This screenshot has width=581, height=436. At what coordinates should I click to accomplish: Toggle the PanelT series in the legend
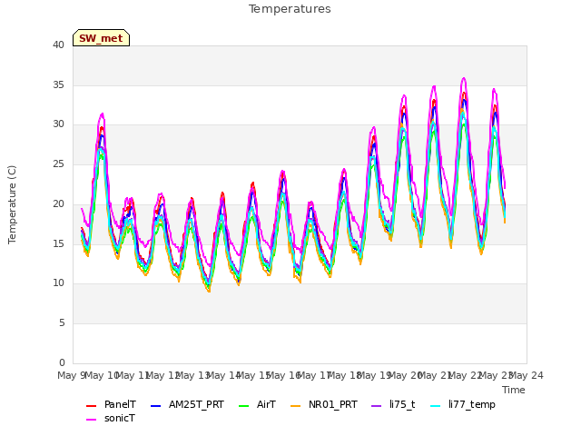tap(111, 404)
